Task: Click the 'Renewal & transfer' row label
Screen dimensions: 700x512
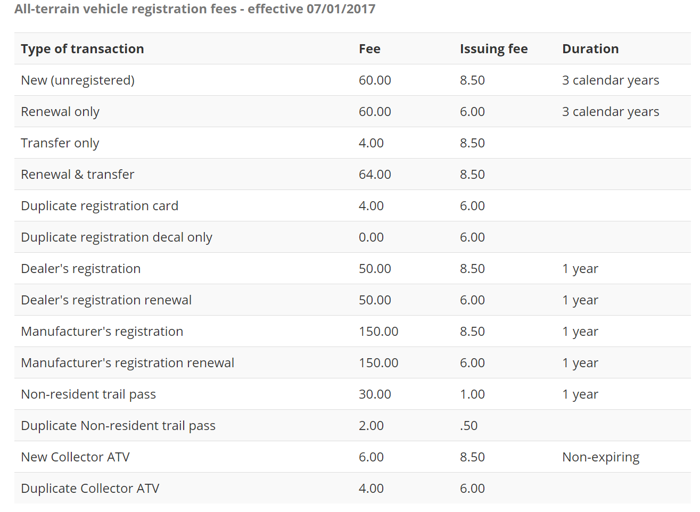Action: tap(78, 175)
